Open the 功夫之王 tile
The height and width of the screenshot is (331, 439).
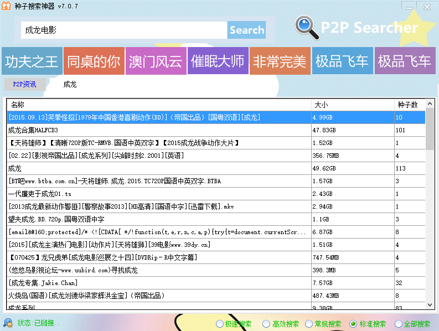click(32, 61)
